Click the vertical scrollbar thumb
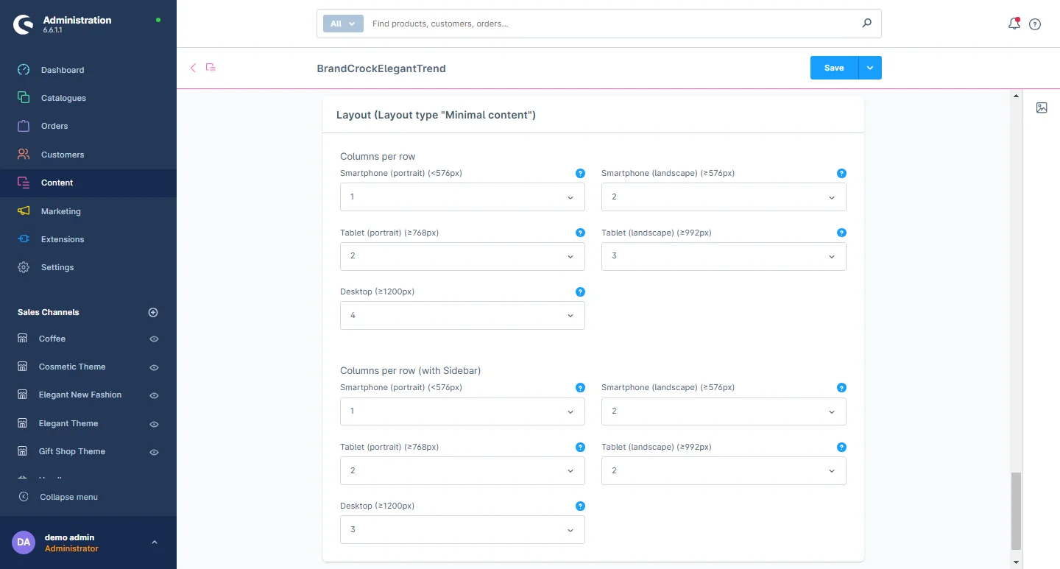The width and height of the screenshot is (1060, 569). pyautogui.click(x=1016, y=511)
